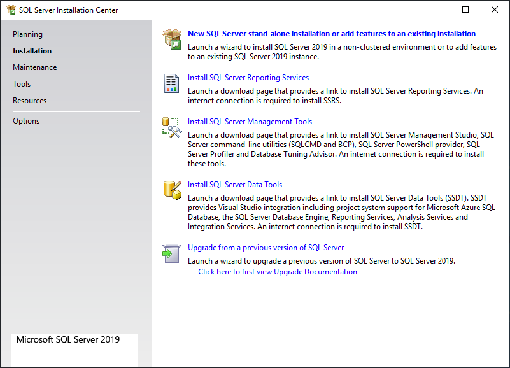
Task: Show the Resources section
Action: coord(29,101)
